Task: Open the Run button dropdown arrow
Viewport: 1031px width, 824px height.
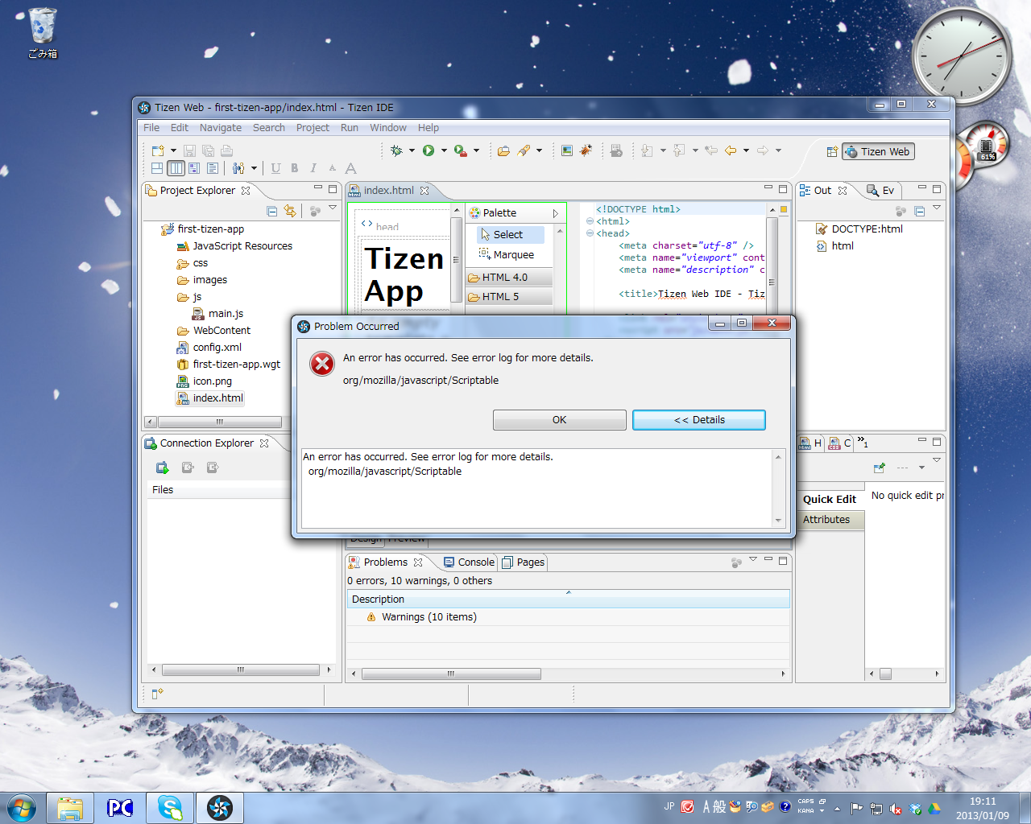Action: point(444,150)
